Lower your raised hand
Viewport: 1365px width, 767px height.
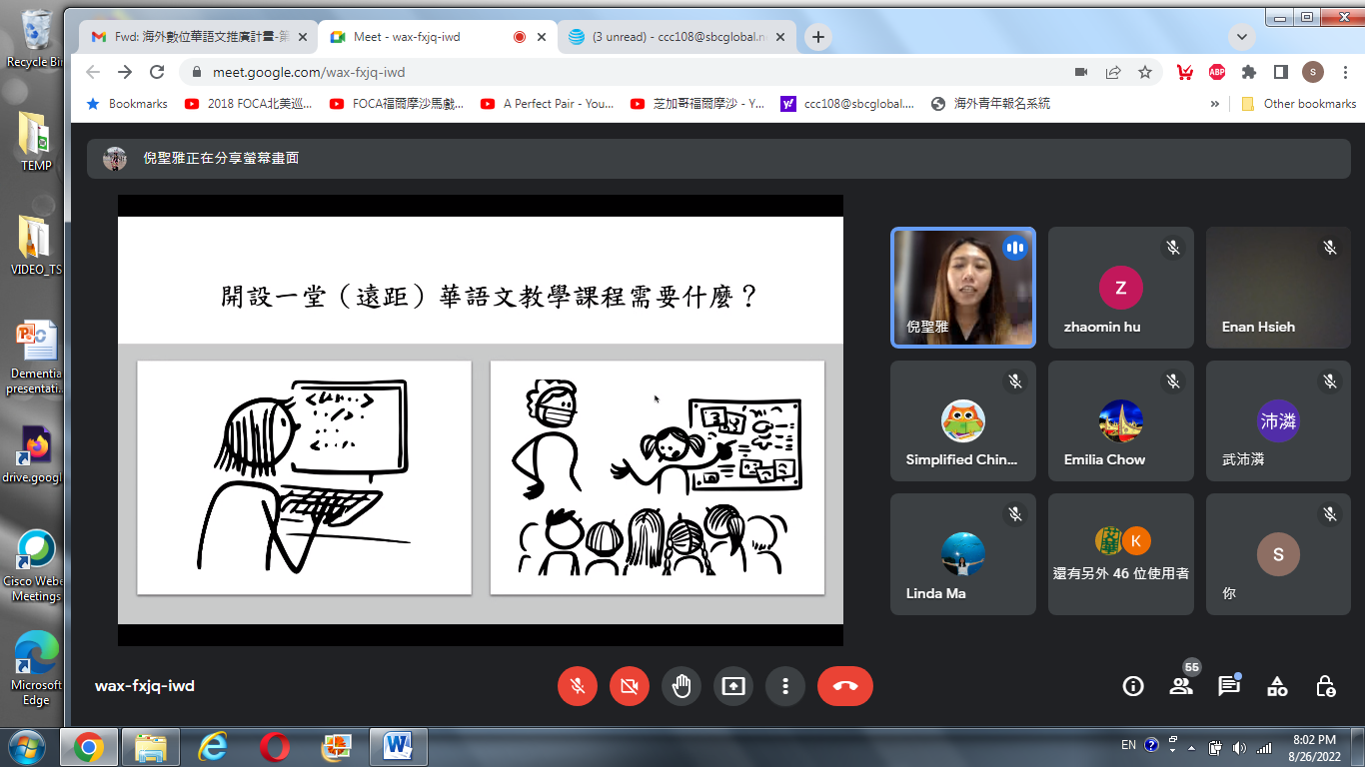click(x=682, y=686)
